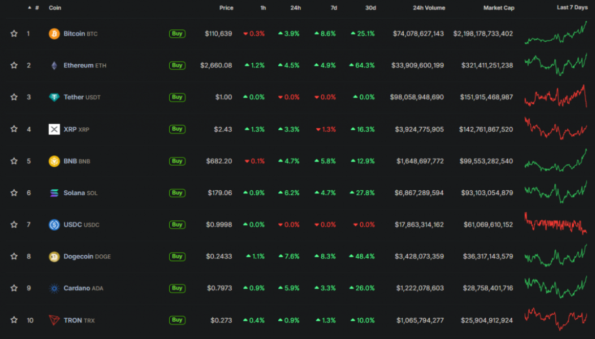Sort by Market Cap column header
The image size is (595, 339).
coord(498,8)
